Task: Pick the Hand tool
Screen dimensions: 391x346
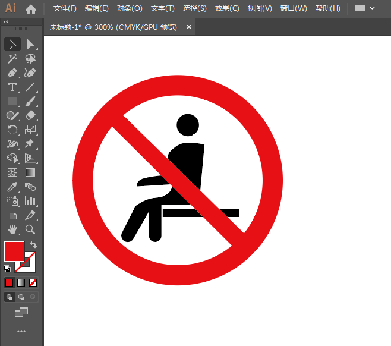Action: pos(12,229)
